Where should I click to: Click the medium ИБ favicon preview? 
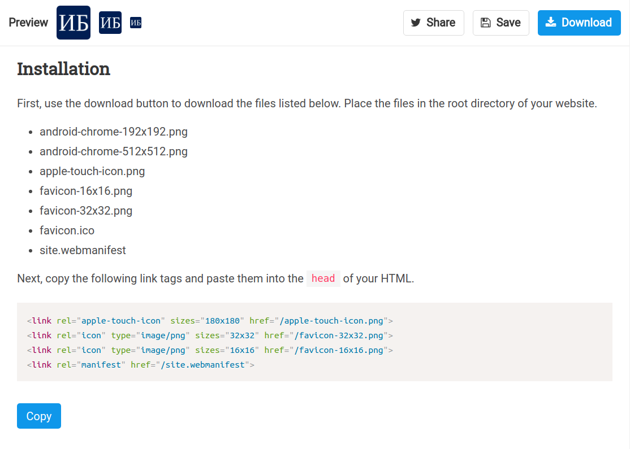[110, 23]
